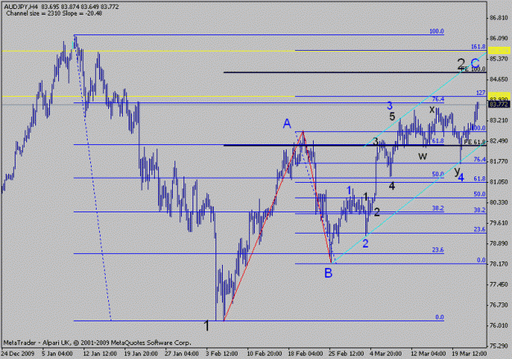Select the lowercase w wave label
512x359 pixels.
click(x=423, y=156)
